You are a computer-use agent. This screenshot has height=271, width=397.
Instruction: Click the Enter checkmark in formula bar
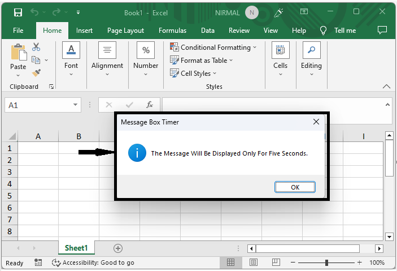(129, 105)
